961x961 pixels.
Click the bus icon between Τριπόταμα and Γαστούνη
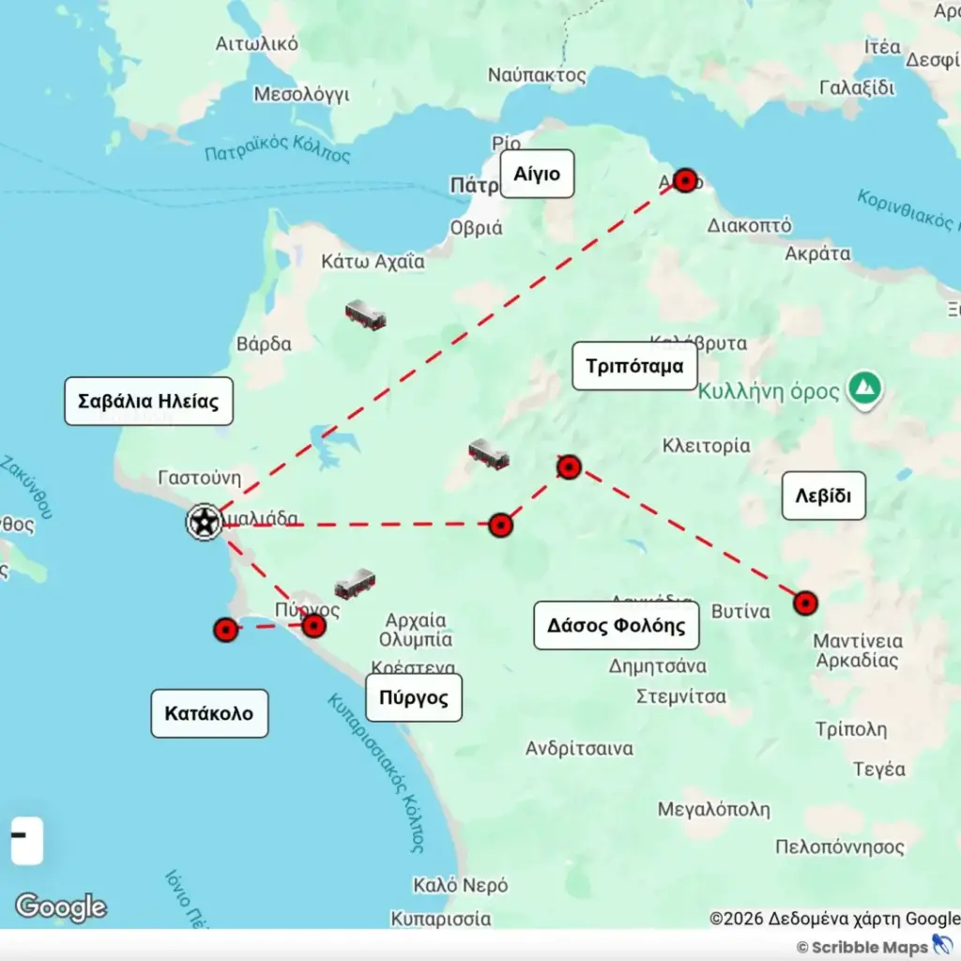tap(489, 454)
